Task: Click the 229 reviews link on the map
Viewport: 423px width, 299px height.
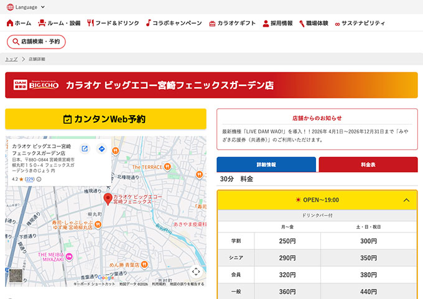Action: [x=30, y=179]
